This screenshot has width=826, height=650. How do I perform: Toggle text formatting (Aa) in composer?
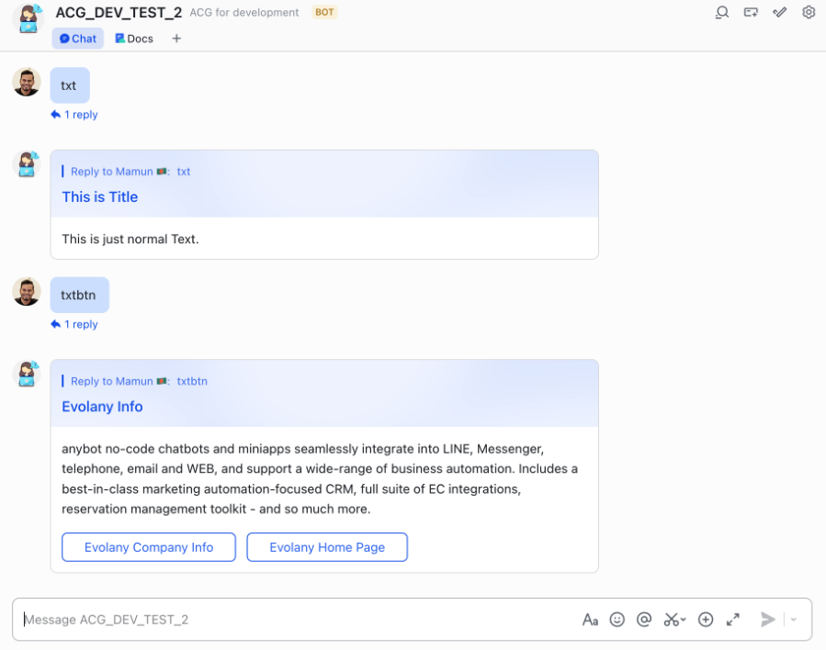coord(590,620)
